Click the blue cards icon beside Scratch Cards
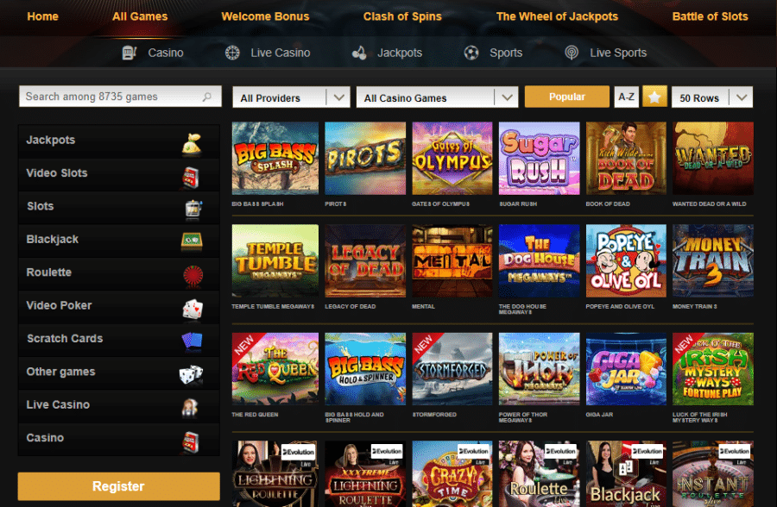Viewport: 777px width, 507px height. pos(193,341)
